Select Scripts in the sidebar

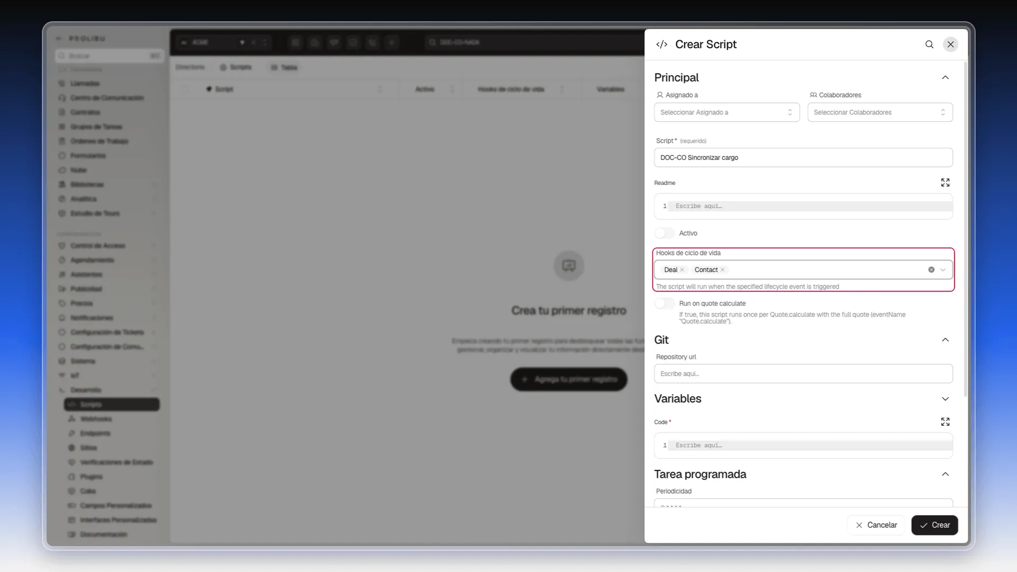pos(112,405)
